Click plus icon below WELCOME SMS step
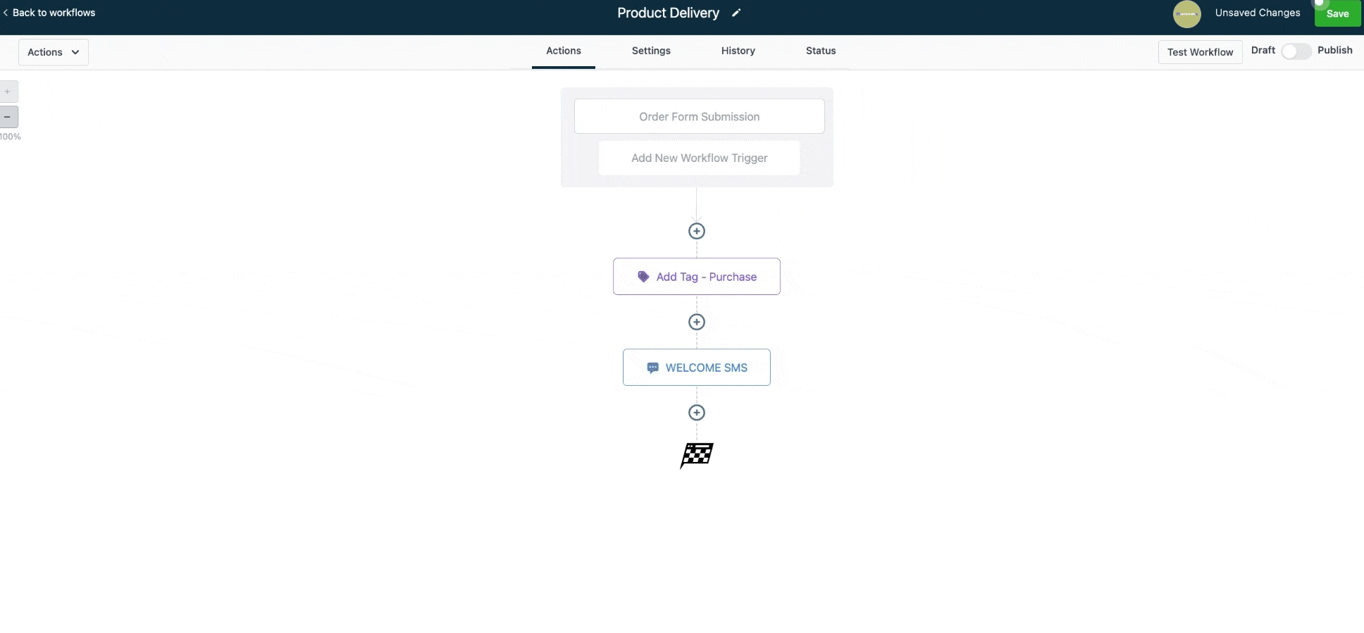Screen dimensions: 1364x633 (696, 413)
